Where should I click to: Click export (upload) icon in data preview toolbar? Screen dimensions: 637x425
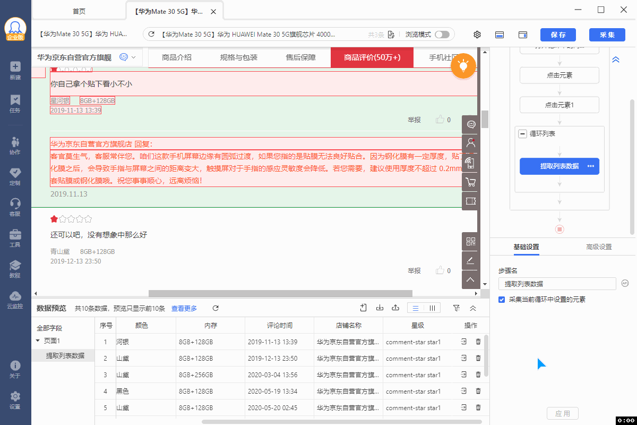[395, 308]
